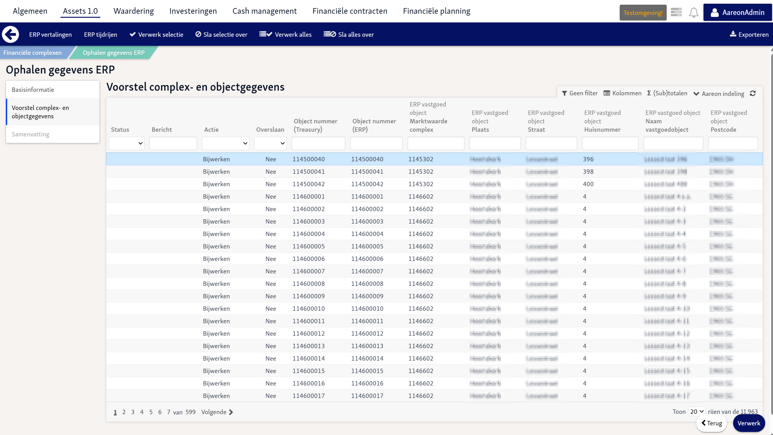This screenshot has height=435, width=773.
Task: Refresh the table with the reload icon
Action: 753,93
